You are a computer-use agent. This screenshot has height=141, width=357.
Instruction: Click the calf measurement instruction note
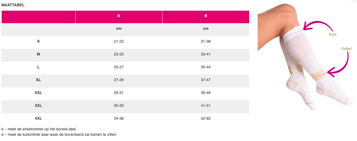[x=59, y=135]
